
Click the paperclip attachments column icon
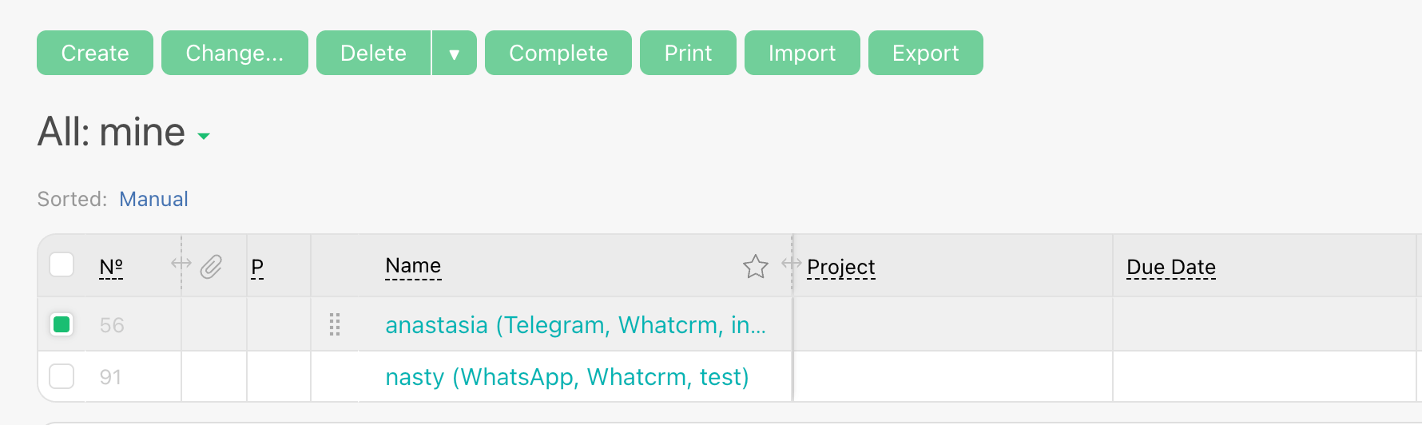tap(211, 266)
